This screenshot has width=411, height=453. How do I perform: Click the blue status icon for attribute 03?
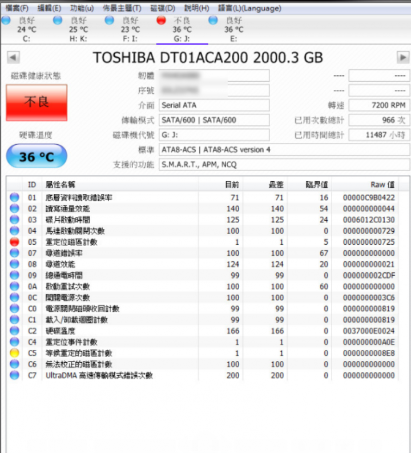[x=14, y=220]
